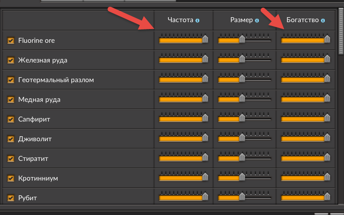The image size is (344, 215).
Task: Click the info icon next to Частота
Action: coord(197,21)
